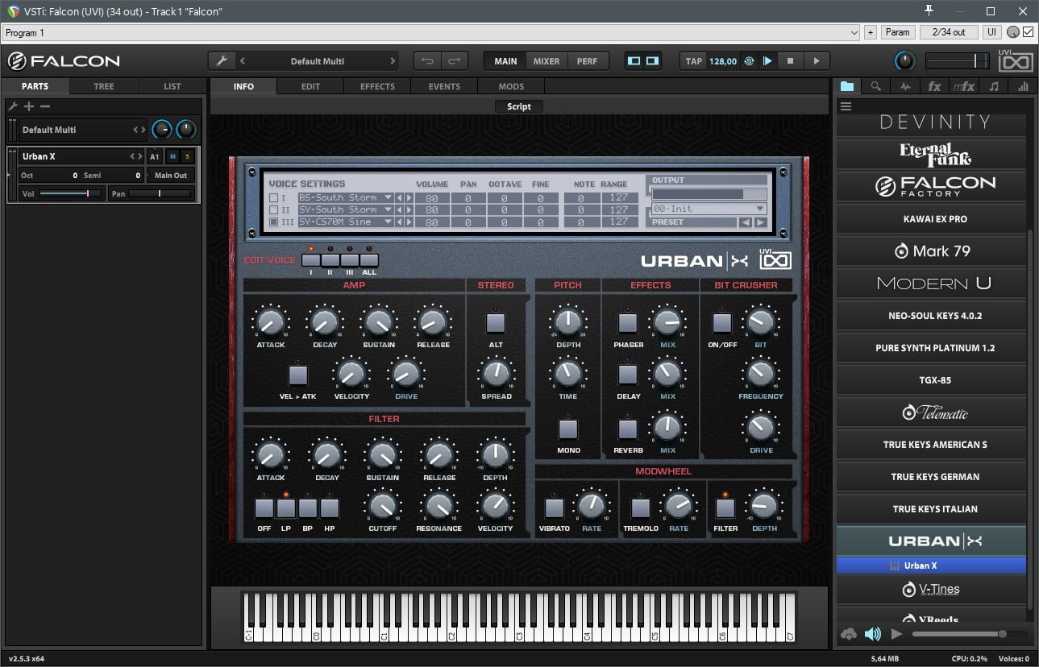
Task: Open the BS-South Storm voice I dropdown
Action: [346, 197]
